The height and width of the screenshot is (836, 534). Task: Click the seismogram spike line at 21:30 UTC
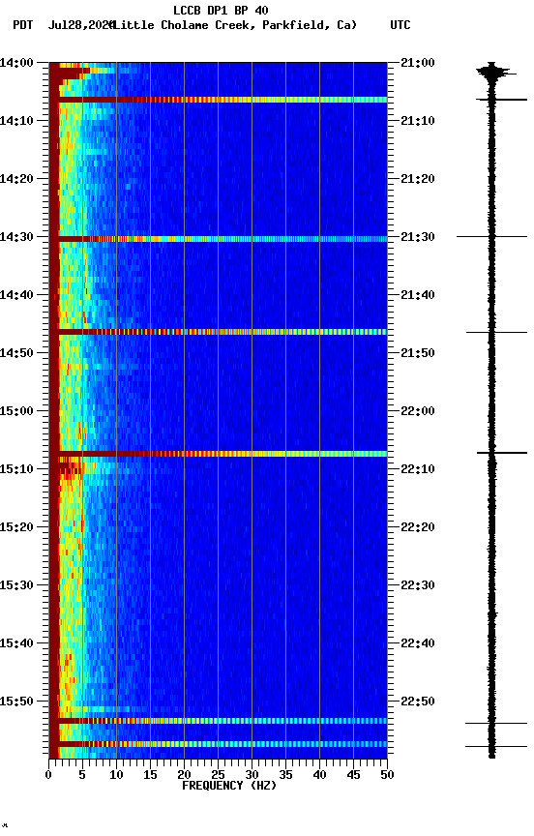pos(491,236)
